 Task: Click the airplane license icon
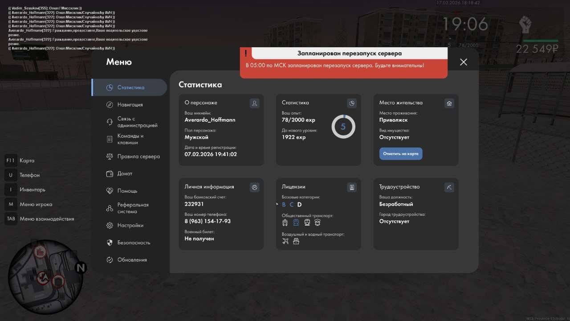point(285,241)
